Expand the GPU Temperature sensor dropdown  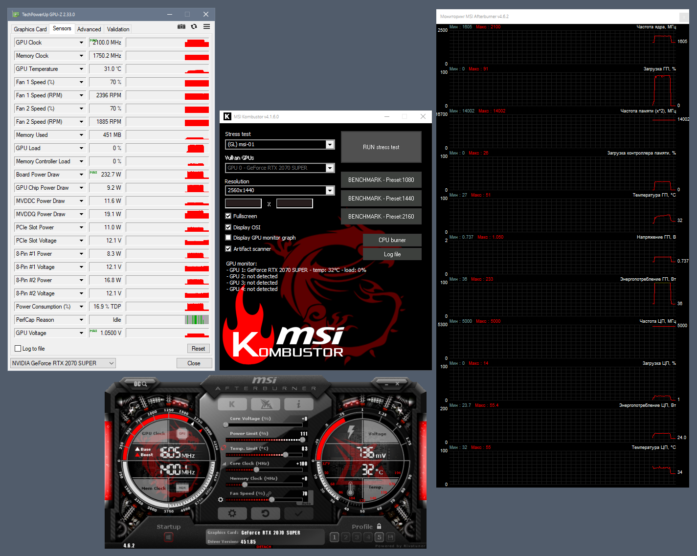pyautogui.click(x=82, y=69)
